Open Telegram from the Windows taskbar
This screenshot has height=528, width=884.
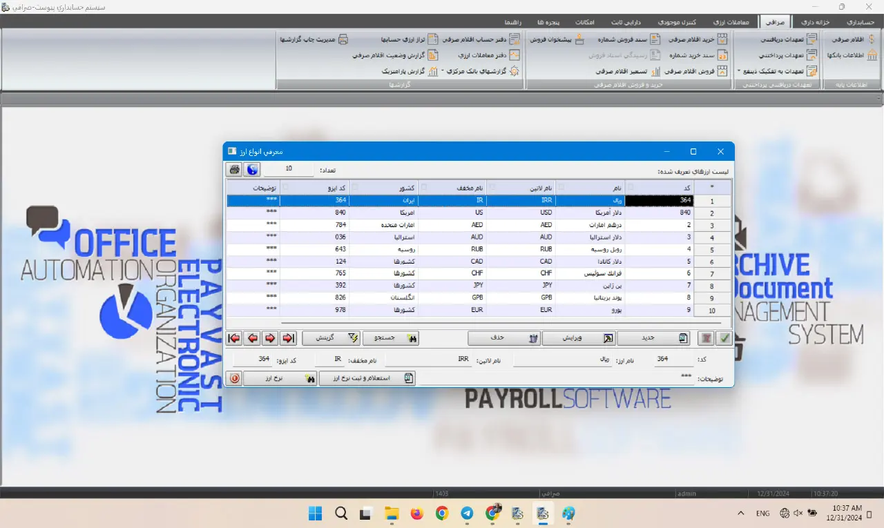(x=467, y=514)
